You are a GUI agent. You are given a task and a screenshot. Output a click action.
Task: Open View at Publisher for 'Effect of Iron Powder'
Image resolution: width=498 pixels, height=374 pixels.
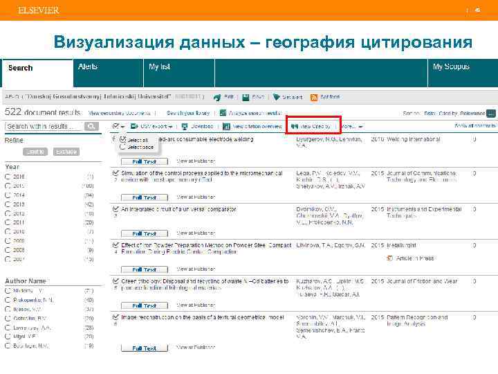coord(196,269)
